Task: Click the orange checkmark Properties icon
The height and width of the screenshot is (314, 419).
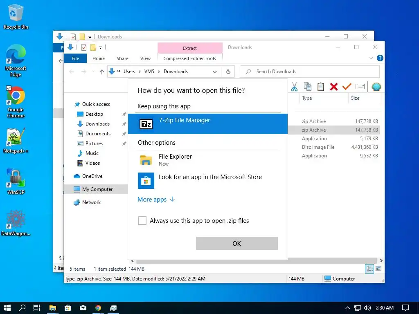Action: (x=347, y=87)
